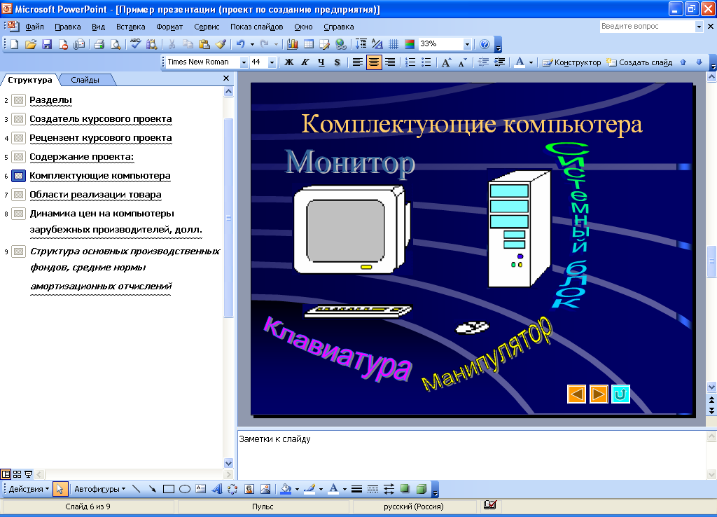
Task: Cut selection with the scissors icon
Action: coord(172,44)
